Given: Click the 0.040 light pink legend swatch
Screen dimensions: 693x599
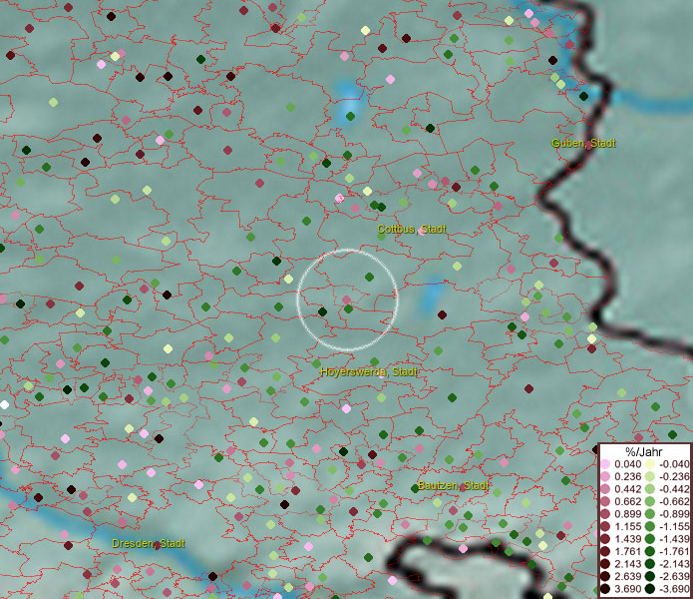Looking at the screenshot, I should point(605,464).
